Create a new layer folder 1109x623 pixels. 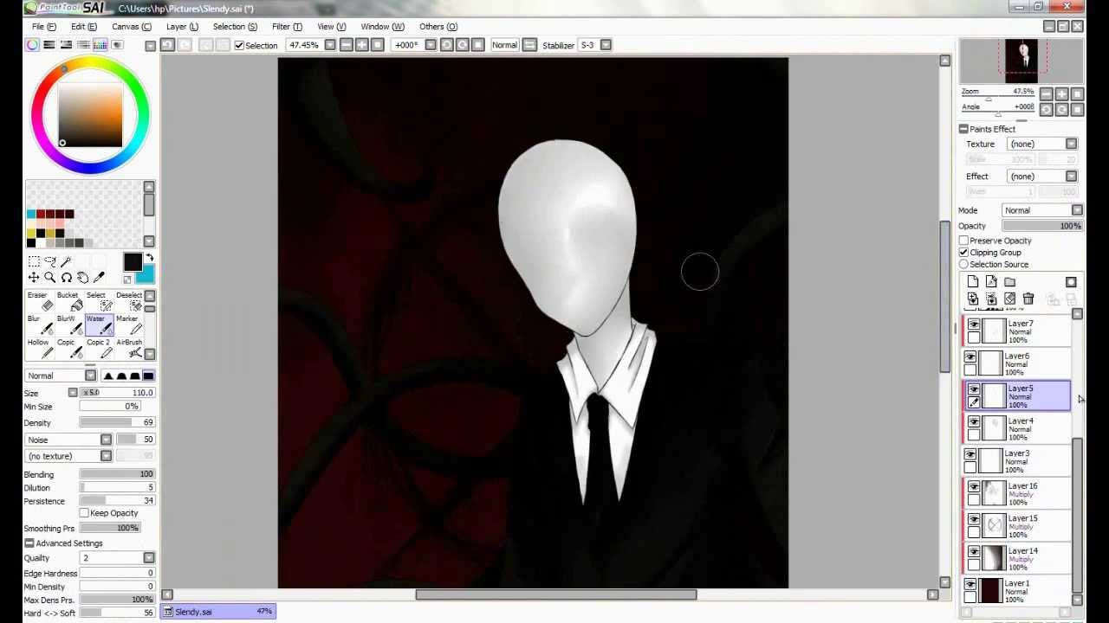click(1009, 282)
